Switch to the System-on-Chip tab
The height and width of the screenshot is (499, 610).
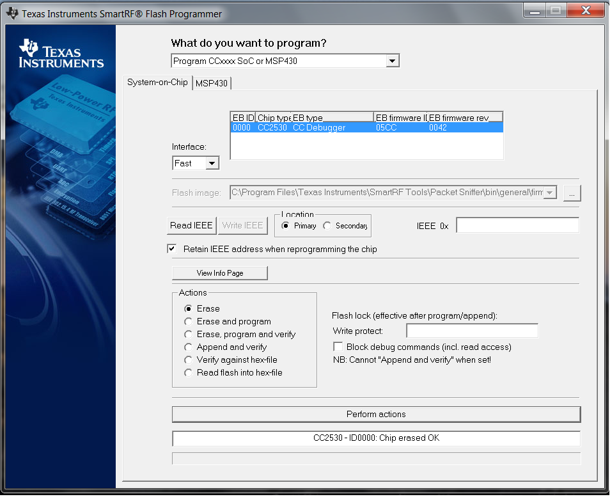click(x=157, y=82)
